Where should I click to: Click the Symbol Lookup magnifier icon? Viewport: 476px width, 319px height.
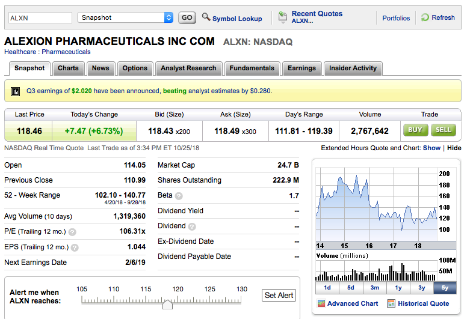[206, 17]
